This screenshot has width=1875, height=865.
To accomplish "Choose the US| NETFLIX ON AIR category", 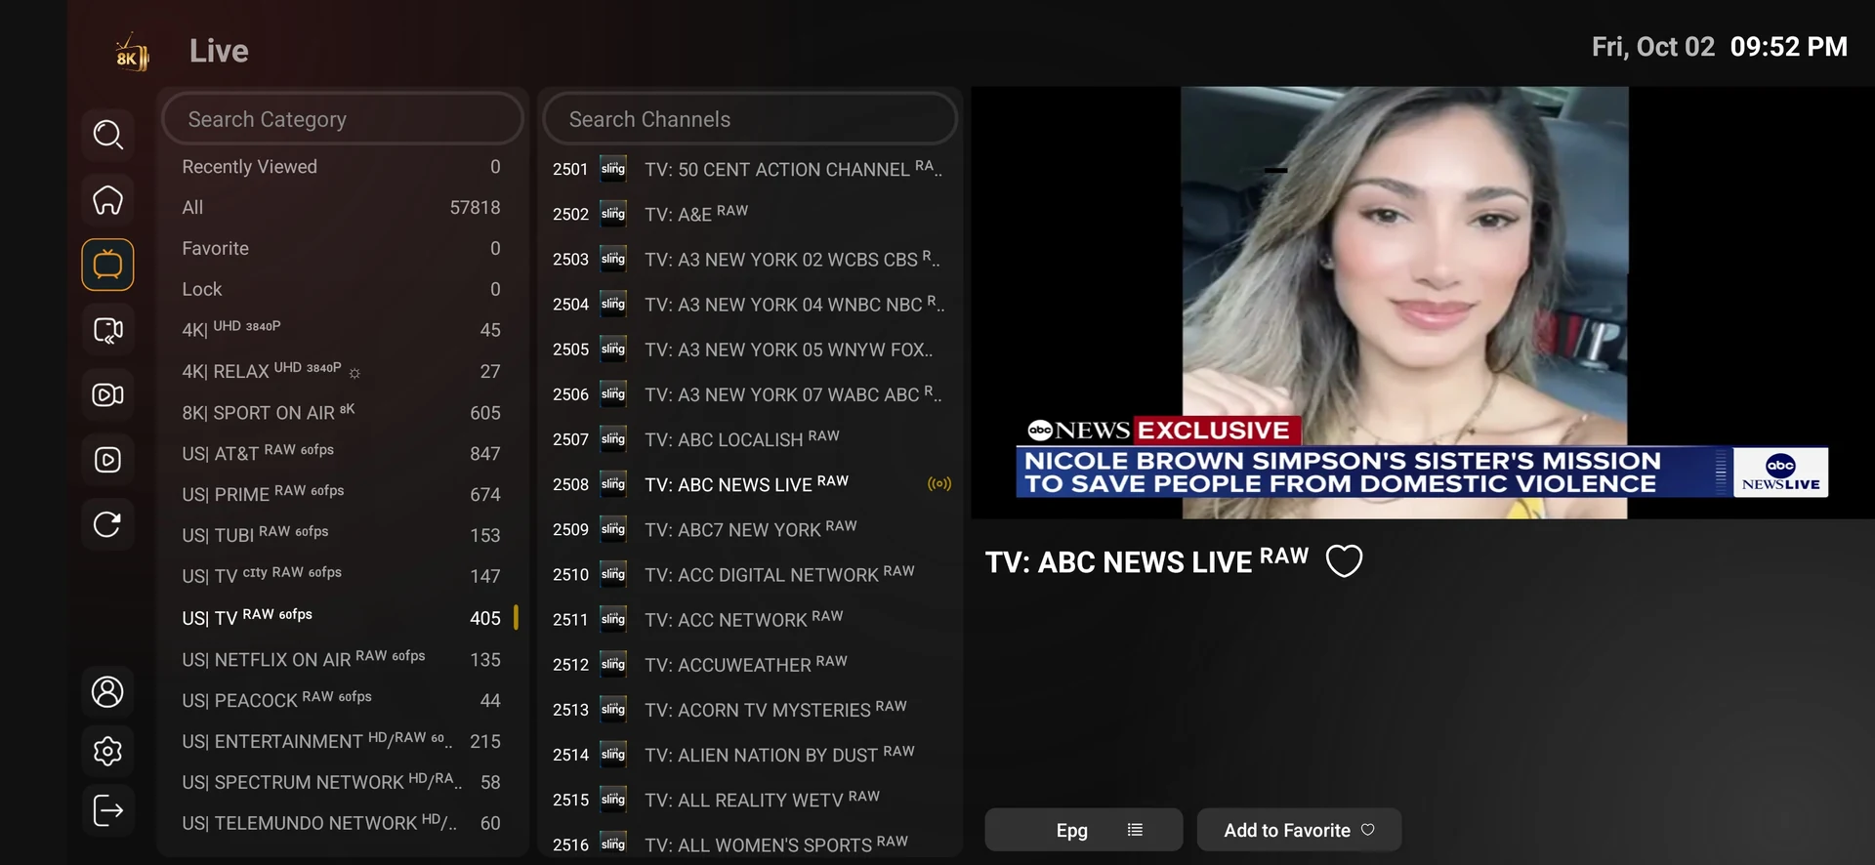I will (x=342, y=660).
